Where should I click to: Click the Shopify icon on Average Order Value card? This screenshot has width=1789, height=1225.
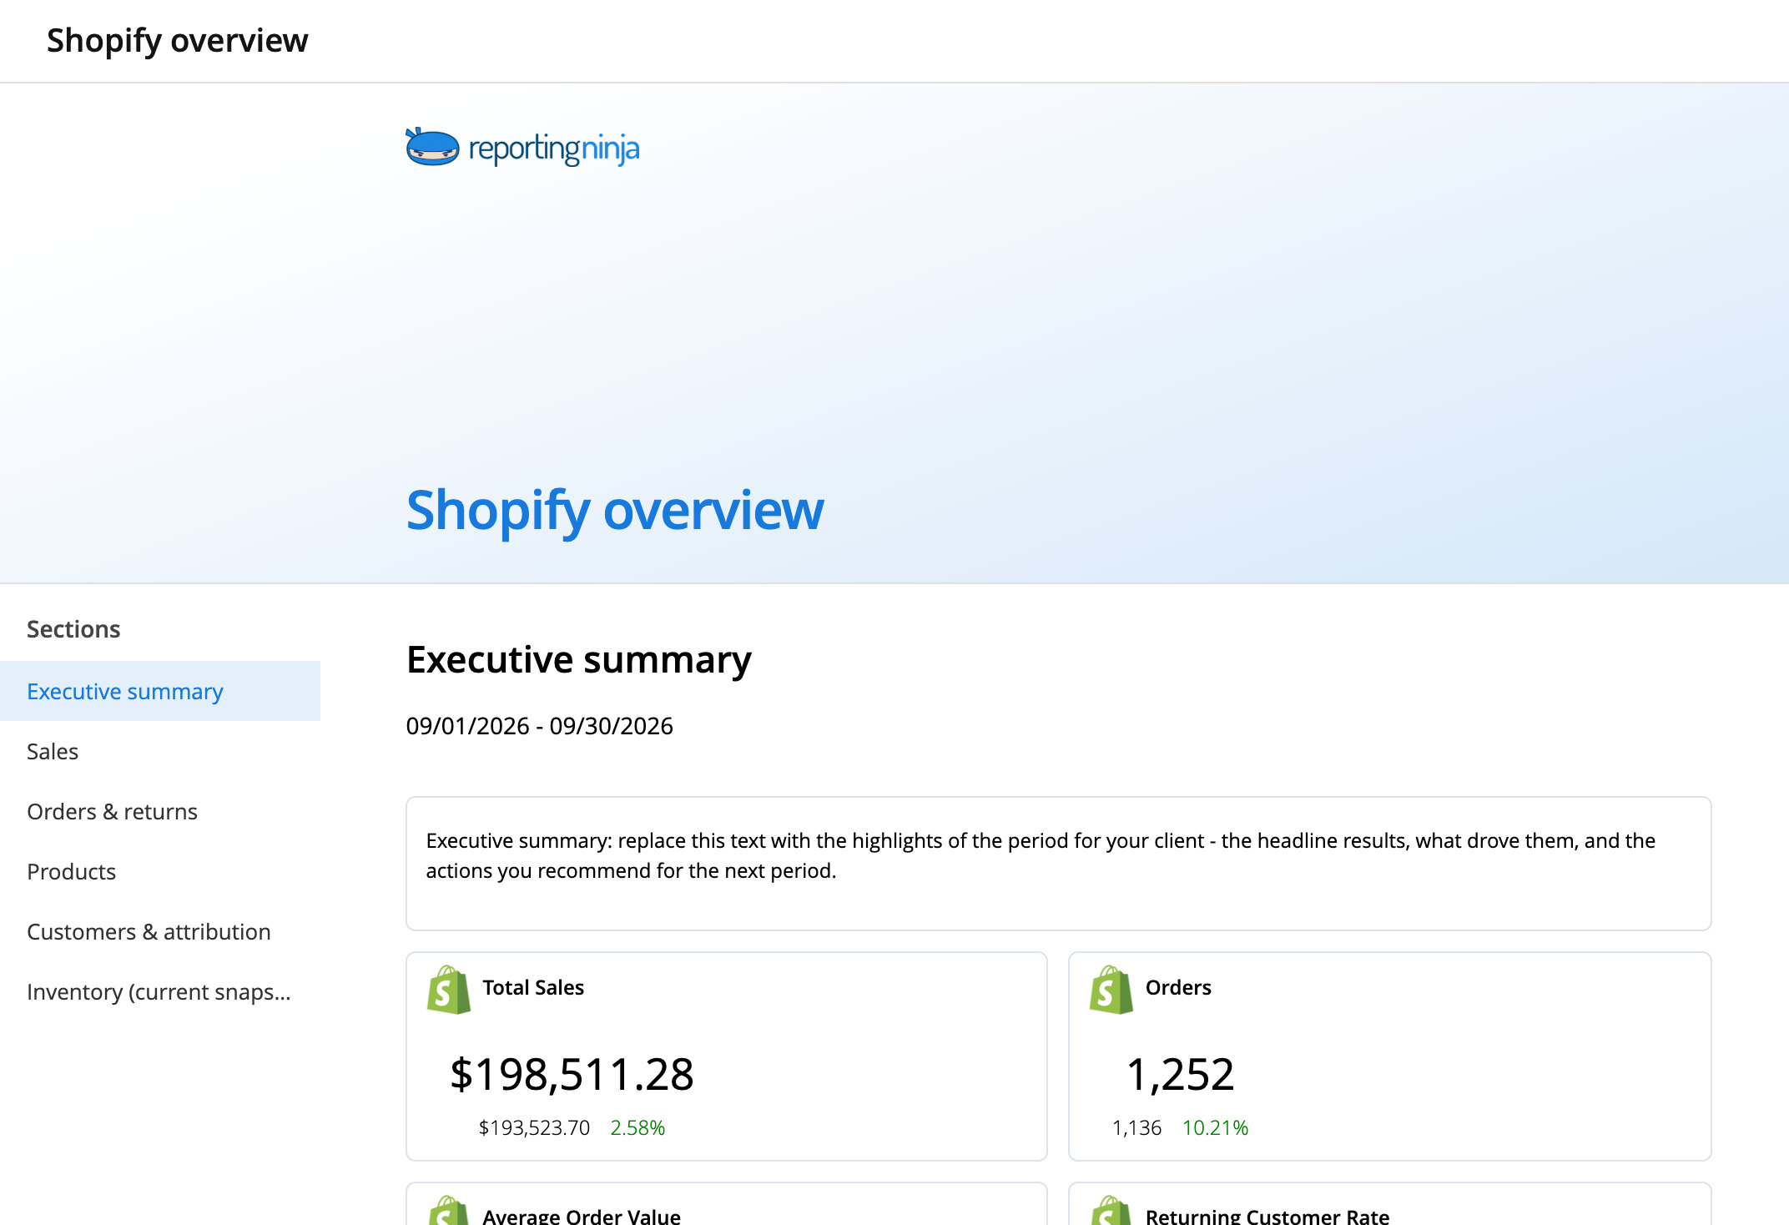pos(449,1211)
